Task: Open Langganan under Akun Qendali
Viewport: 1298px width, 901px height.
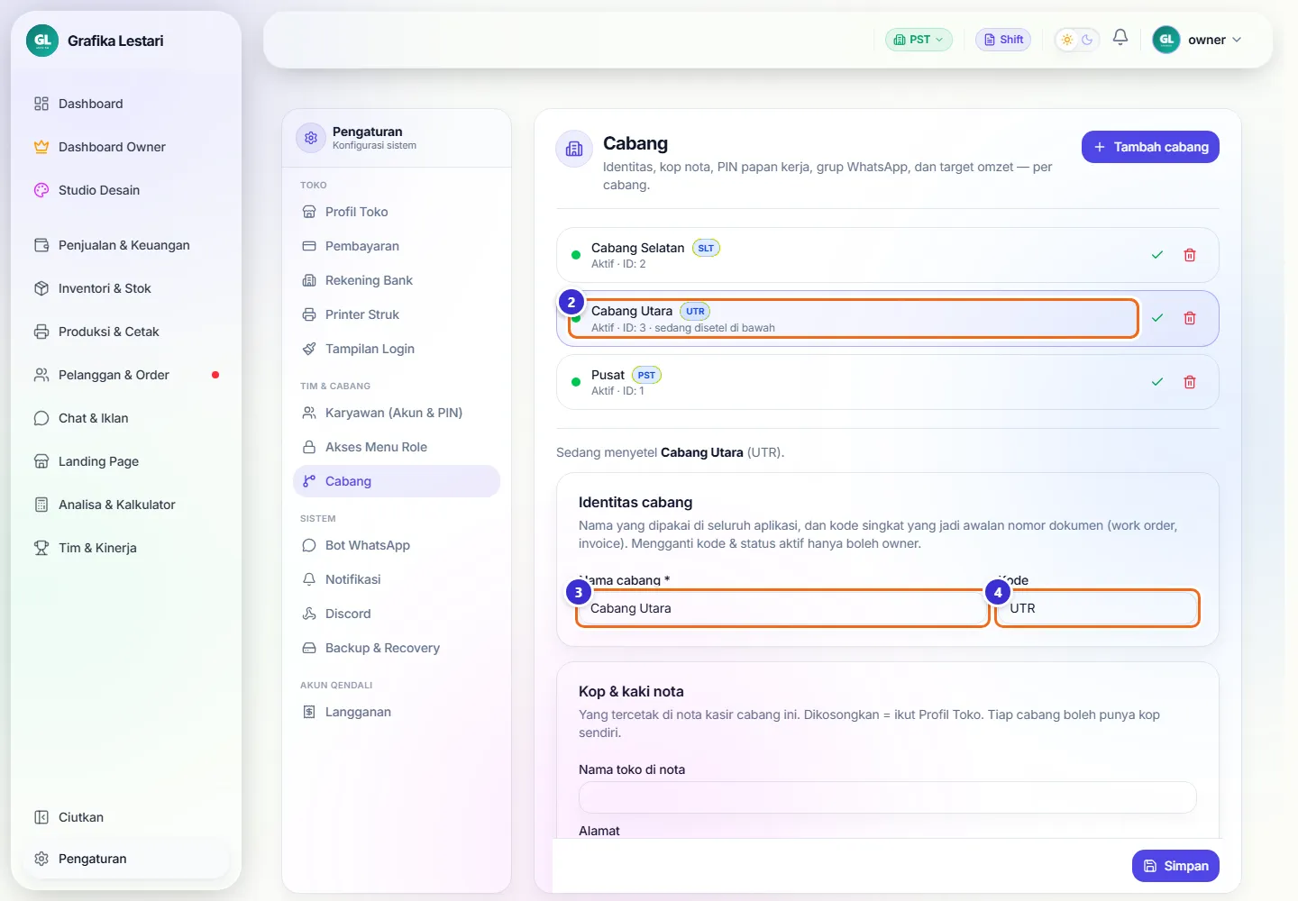Action: (397, 712)
